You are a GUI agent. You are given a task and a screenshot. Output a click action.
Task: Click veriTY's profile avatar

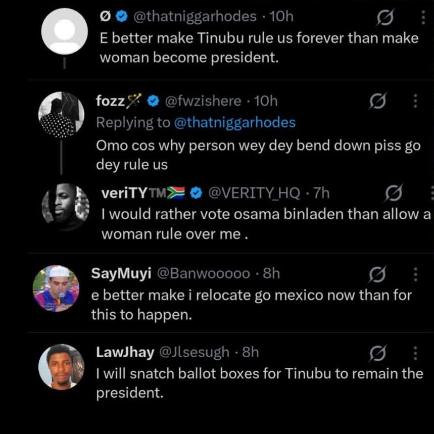point(65,205)
